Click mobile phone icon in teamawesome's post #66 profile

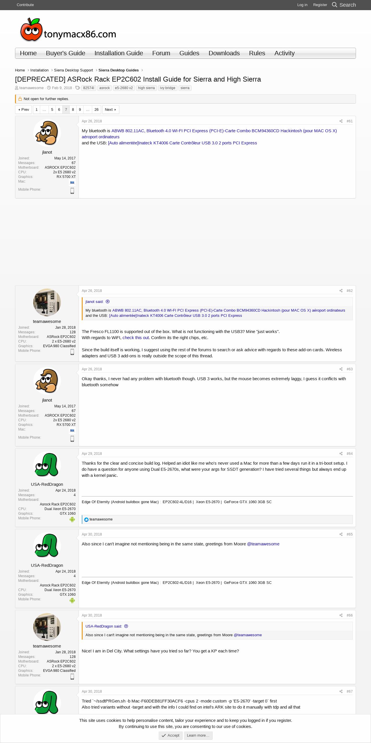pyautogui.click(x=72, y=676)
